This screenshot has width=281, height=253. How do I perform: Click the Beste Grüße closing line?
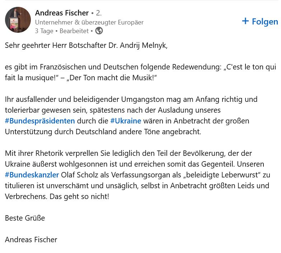tap(25, 218)
